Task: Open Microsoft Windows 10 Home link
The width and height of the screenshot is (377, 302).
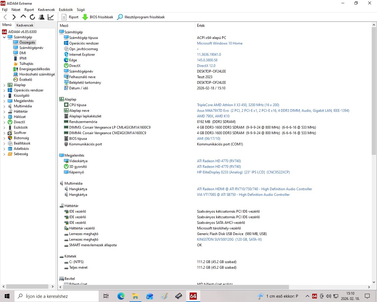Action: 220,43
